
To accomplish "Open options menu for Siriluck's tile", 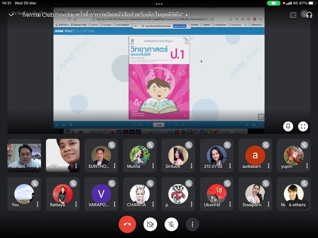I will coord(192,166).
